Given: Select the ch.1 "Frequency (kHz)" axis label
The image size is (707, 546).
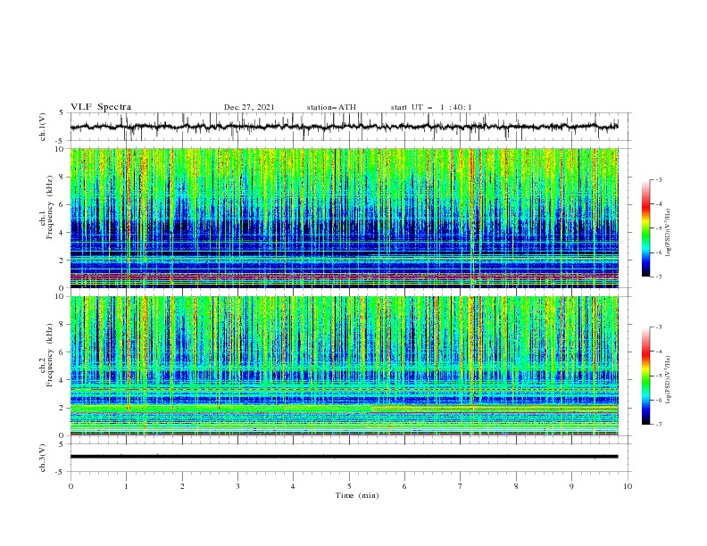Looking at the screenshot, I should (49, 208).
